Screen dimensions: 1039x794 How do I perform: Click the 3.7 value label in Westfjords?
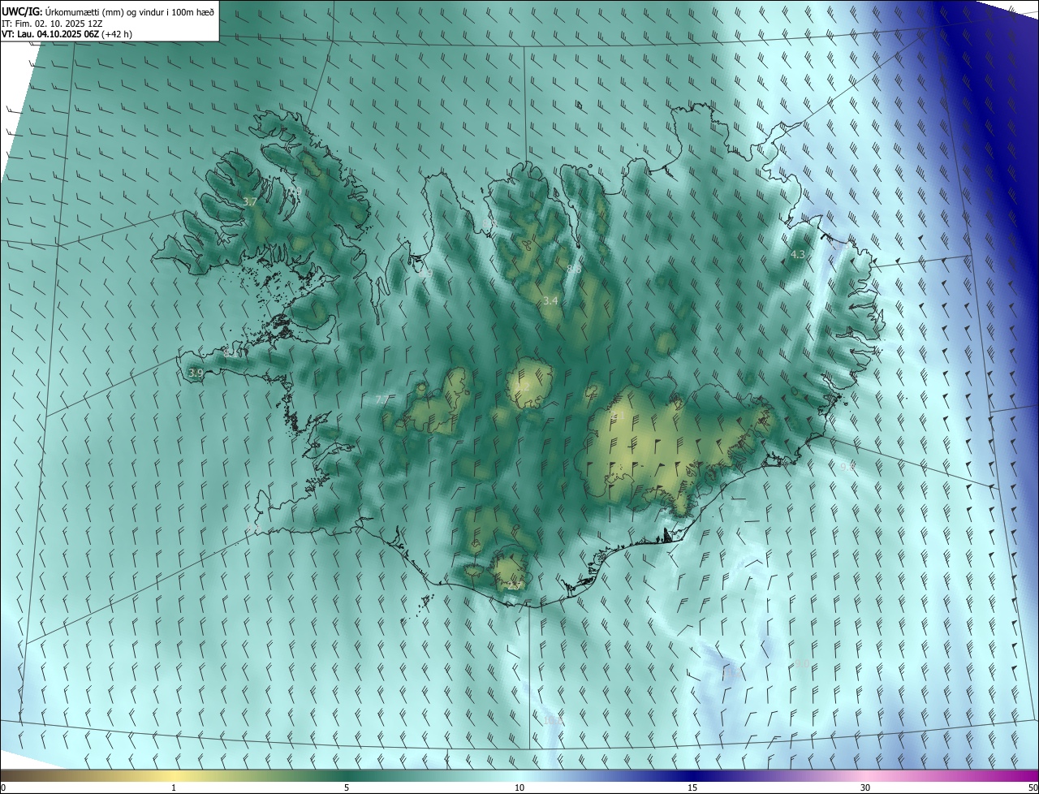pos(250,201)
